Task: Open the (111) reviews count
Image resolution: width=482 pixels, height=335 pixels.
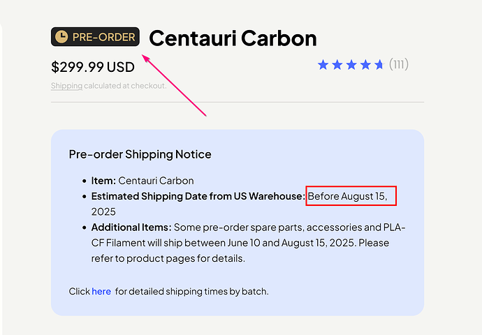Action: pyautogui.click(x=399, y=65)
